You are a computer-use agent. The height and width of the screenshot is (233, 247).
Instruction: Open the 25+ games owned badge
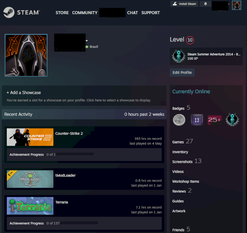tap(215, 120)
